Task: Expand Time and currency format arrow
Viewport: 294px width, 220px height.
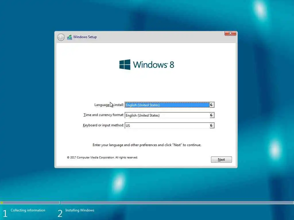Action: (x=212, y=115)
